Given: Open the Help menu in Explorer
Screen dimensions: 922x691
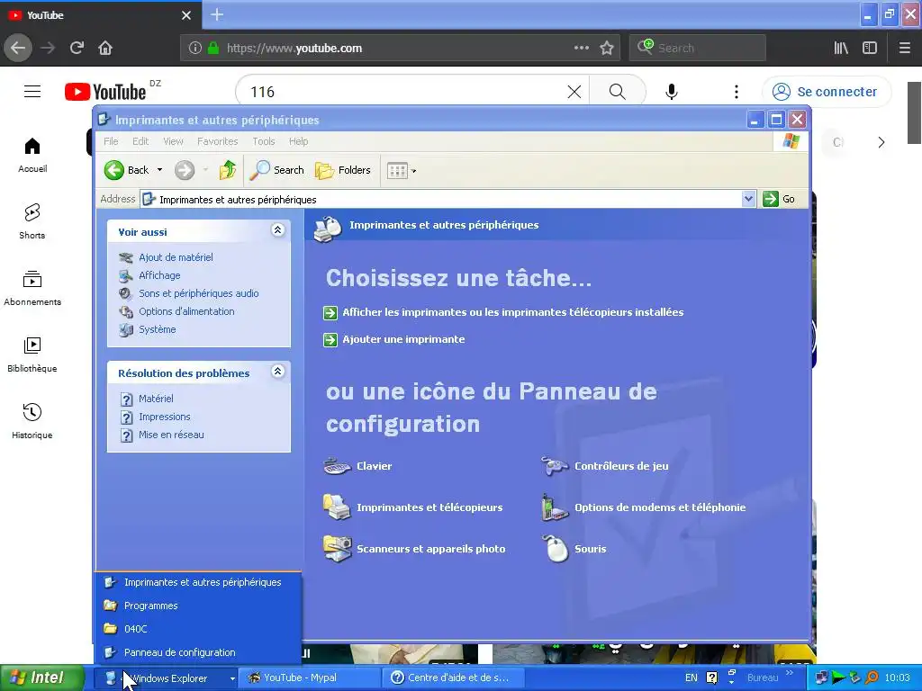Looking at the screenshot, I should [298, 141].
